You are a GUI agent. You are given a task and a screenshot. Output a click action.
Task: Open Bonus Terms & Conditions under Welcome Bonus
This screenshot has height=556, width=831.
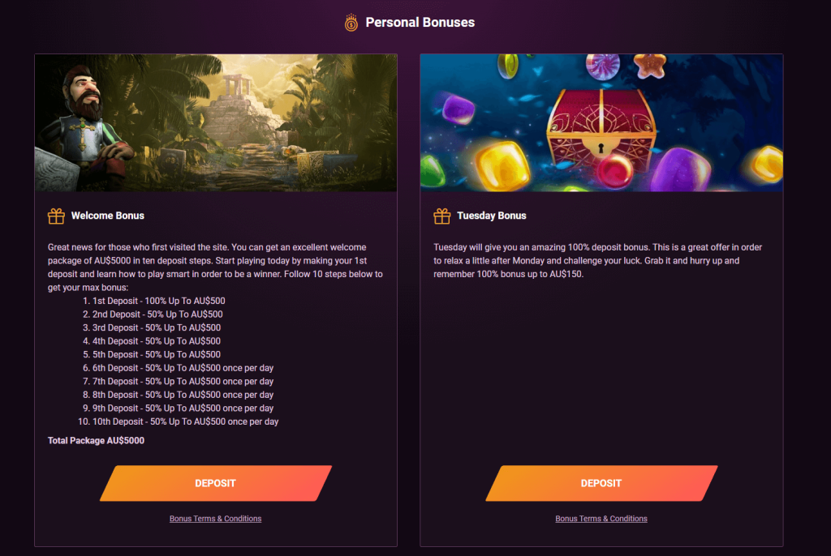[215, 518]
